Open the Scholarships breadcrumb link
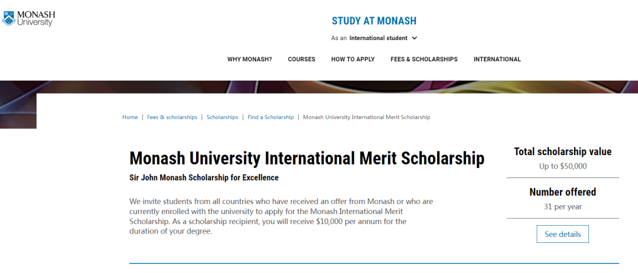The image size is (638, 273). click(222, 117)
